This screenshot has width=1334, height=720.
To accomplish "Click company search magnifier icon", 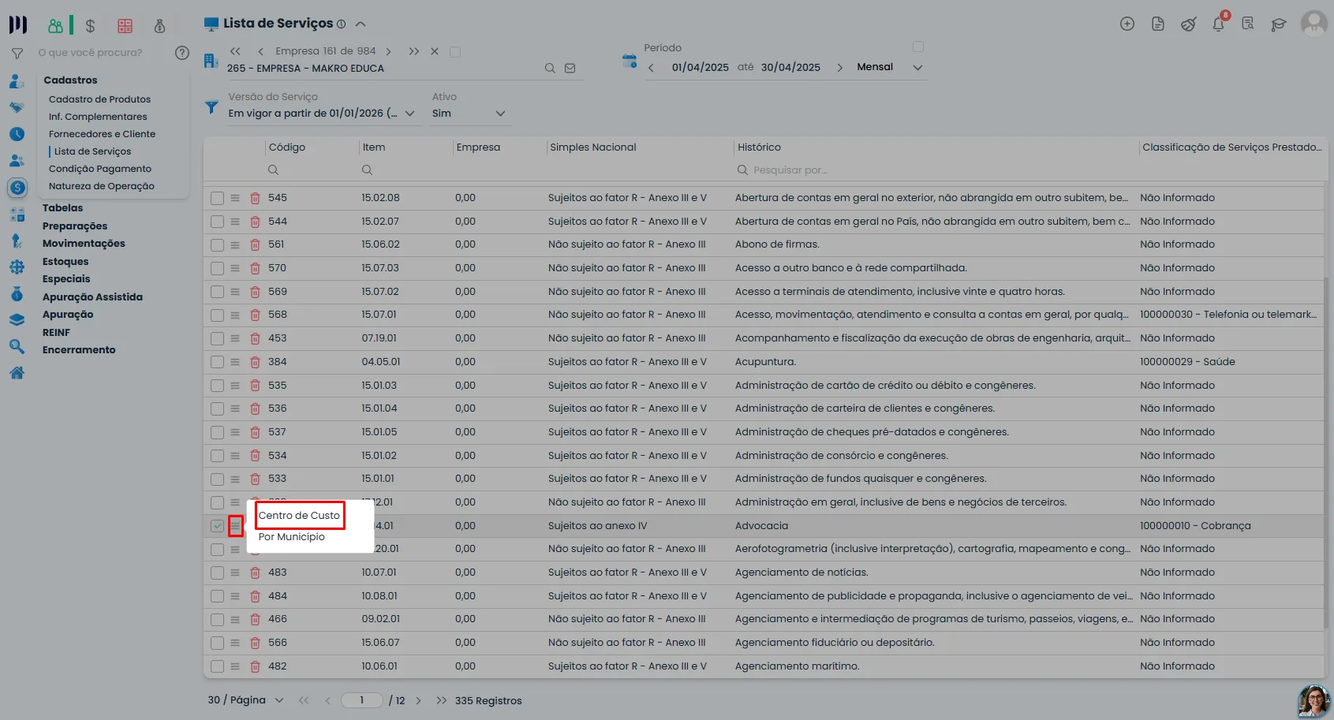I will [550, 69].
